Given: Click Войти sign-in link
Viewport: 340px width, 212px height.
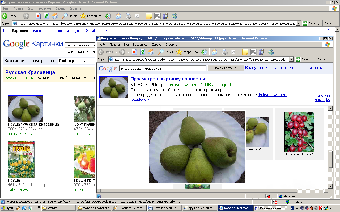Looking at the screenshot, I should pos(328,30).
